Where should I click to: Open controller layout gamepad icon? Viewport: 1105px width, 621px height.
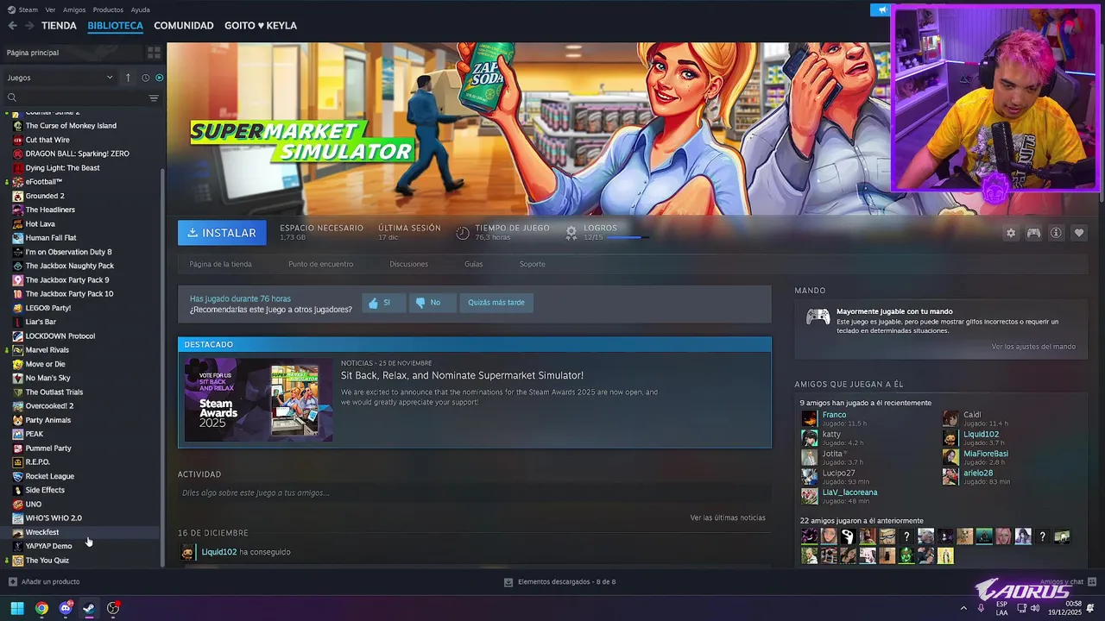tap(1033, 233)
